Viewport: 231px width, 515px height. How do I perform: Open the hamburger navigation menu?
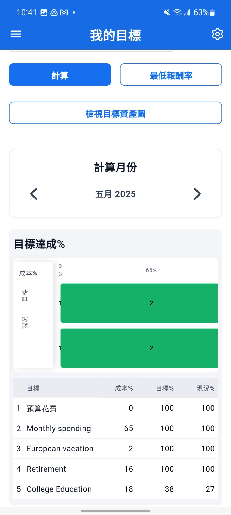pyautogui.click(x=16, y=34)
